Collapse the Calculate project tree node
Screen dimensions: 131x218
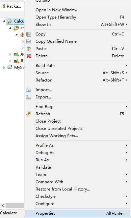[4, 21]
